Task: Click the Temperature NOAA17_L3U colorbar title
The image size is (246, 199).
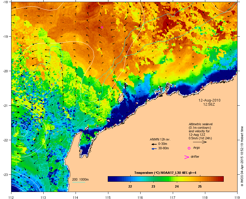Action: (x=165, y=173)
